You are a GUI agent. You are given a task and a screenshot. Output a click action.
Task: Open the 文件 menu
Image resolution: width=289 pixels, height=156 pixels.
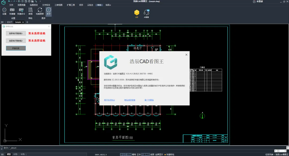[x=11, y=5]
